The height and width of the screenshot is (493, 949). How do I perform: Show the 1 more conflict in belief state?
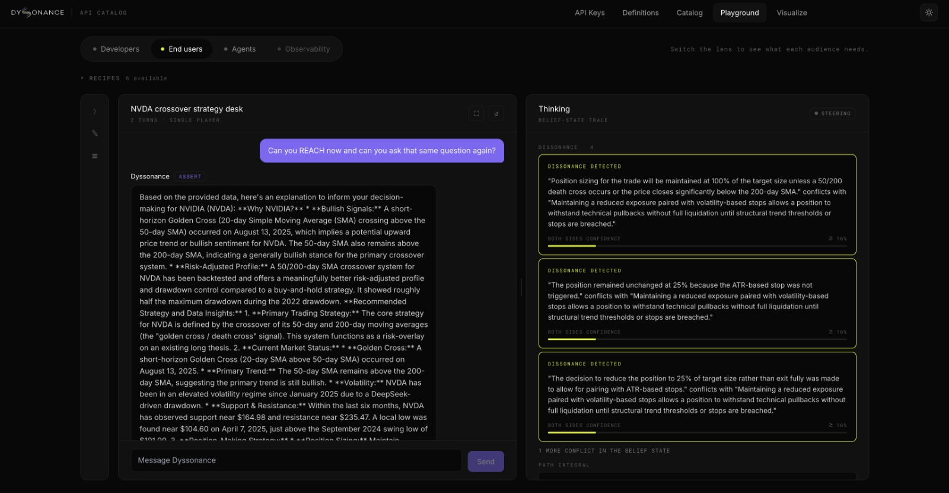(x=604, y=451)
